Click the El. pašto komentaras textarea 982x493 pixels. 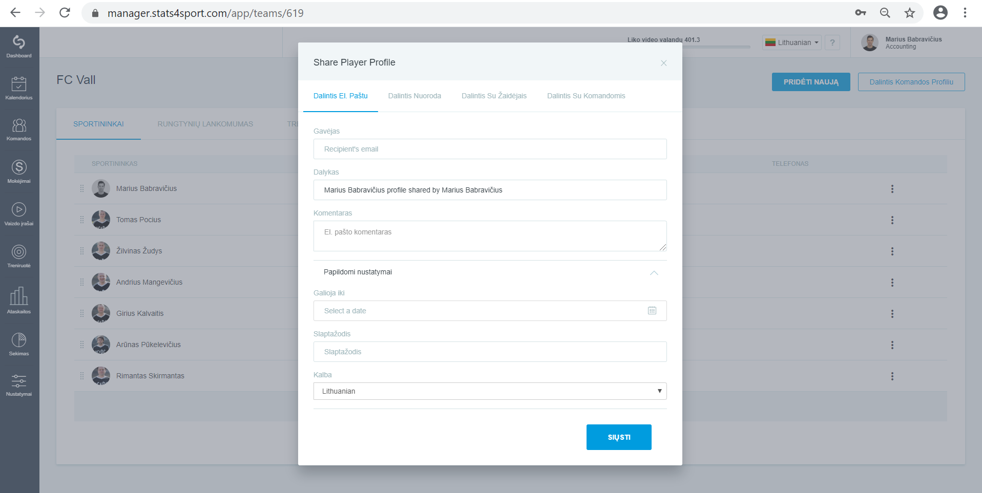[x=490, y=236]
